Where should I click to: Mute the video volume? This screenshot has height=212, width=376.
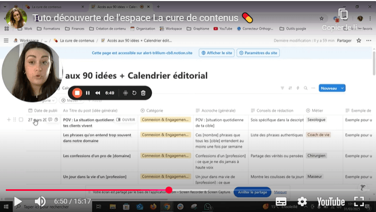point(40,201)
